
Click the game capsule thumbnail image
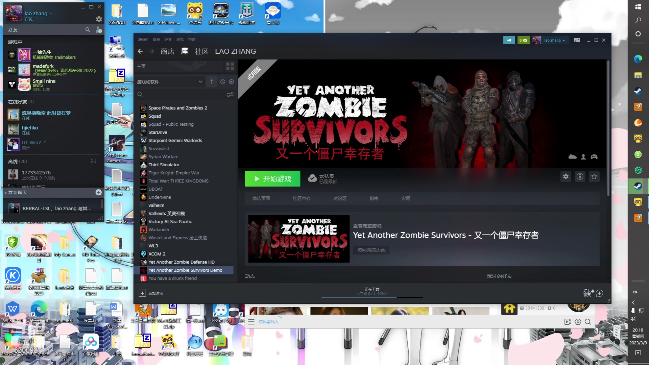tap(299, 239)
